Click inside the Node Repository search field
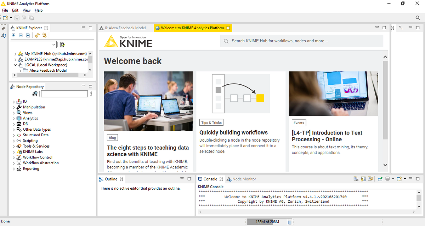This screenshot has height=226, width=425. [64, 94]
